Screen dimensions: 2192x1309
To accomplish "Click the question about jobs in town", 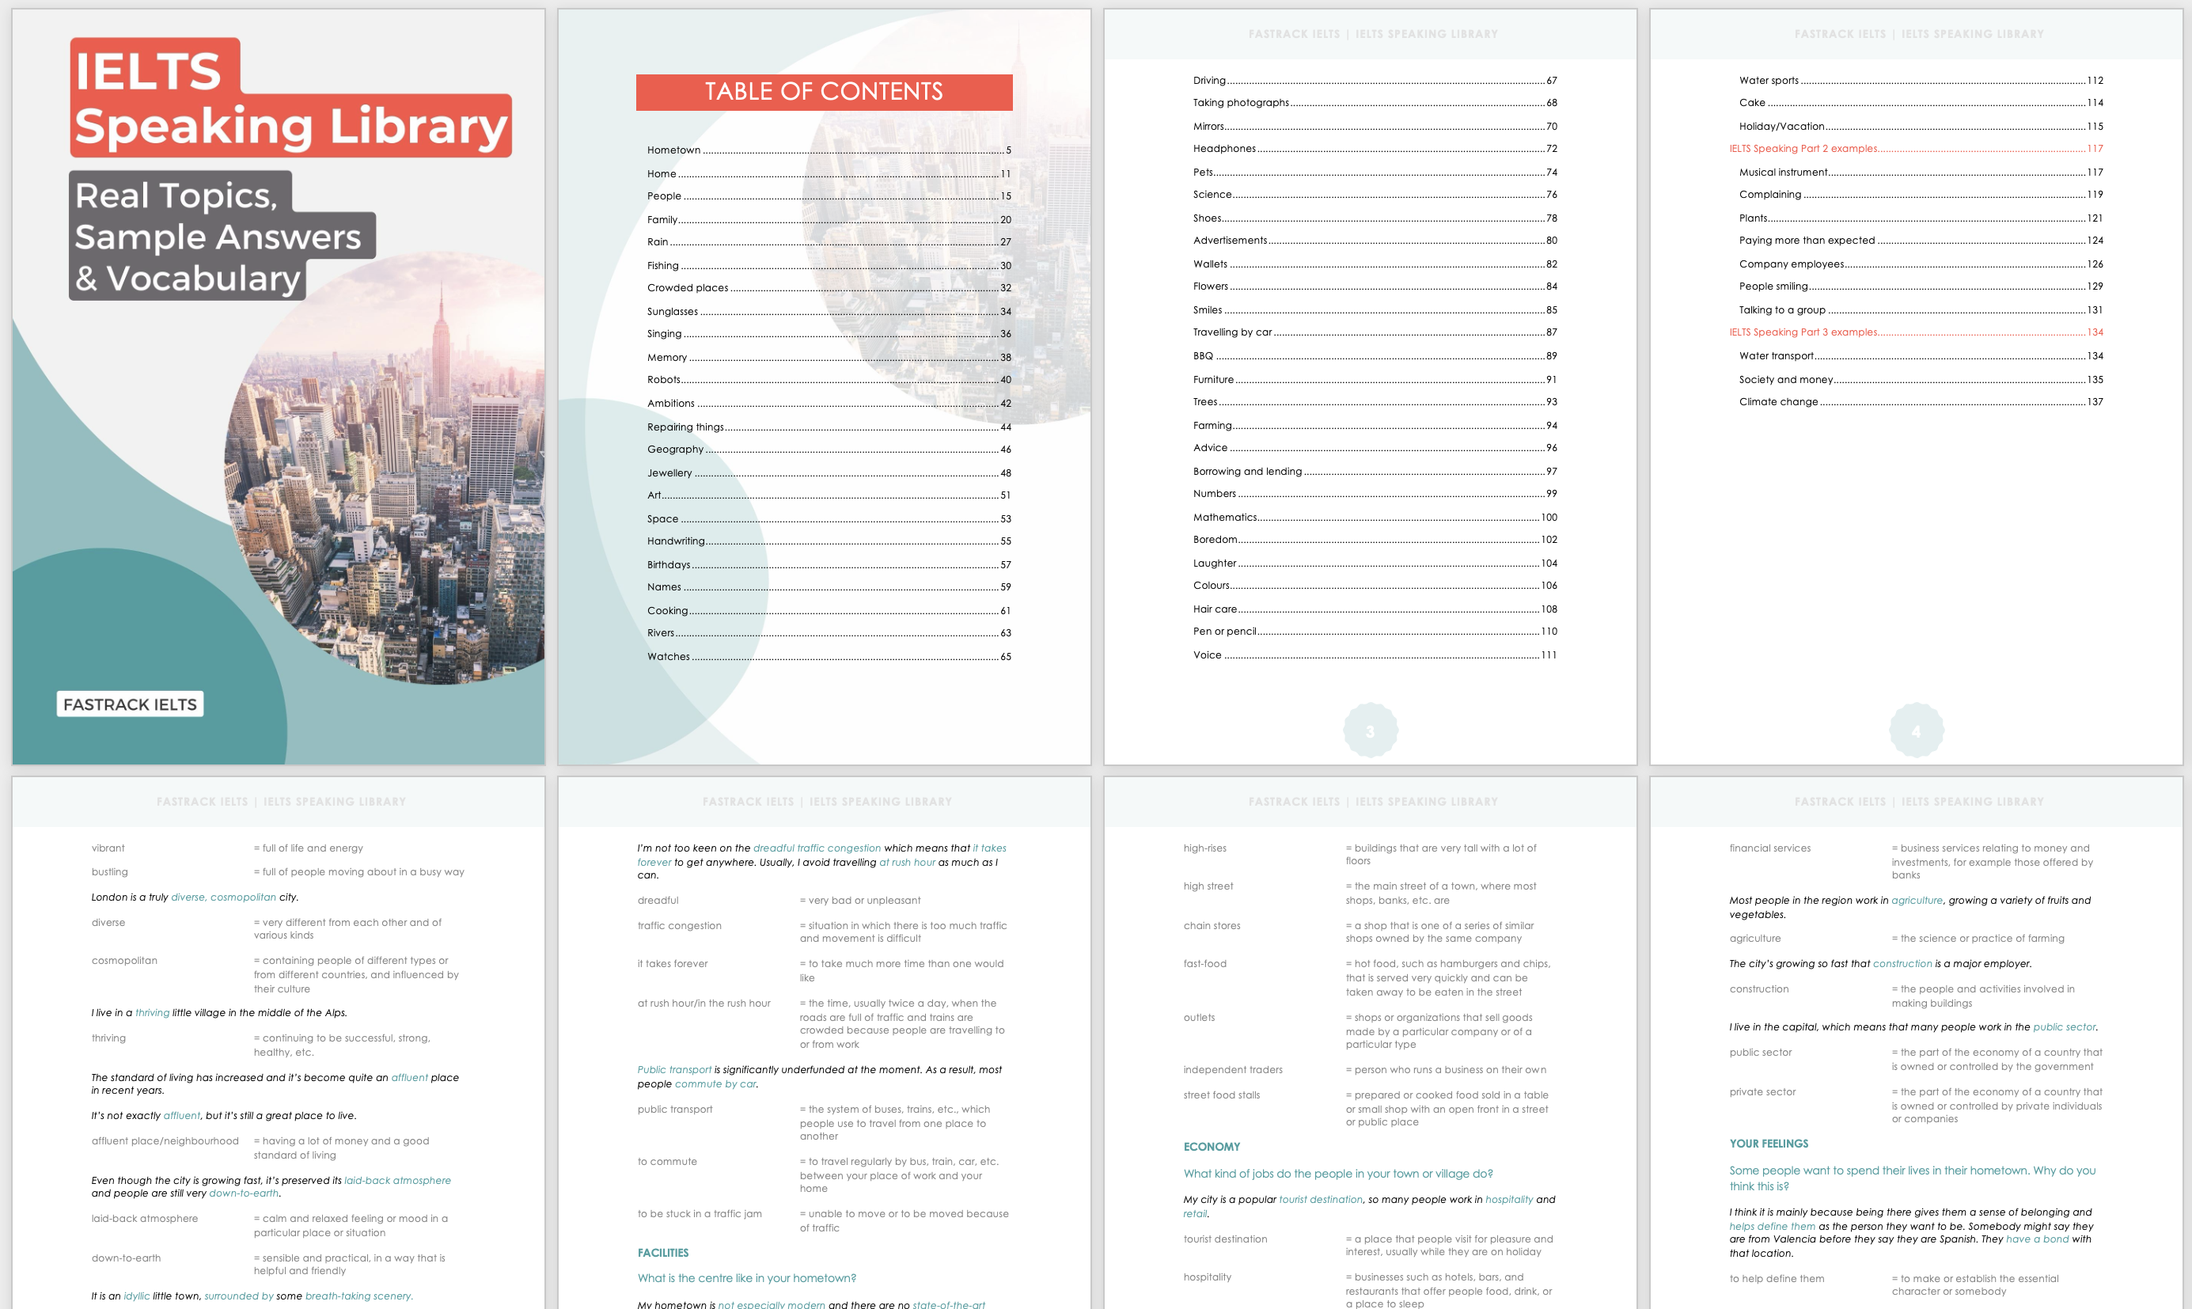I will coord(1338,1173).
